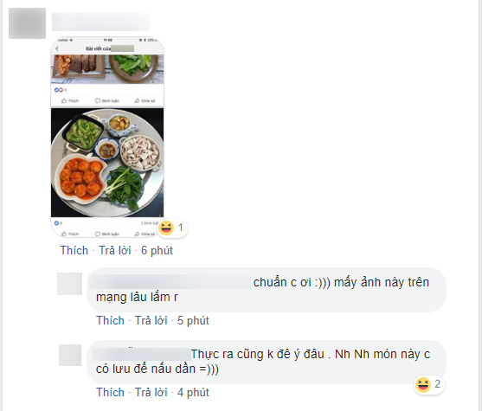Click the laughing reaction emoji on image comment
The image size is (482, 411).
(166, 228)
